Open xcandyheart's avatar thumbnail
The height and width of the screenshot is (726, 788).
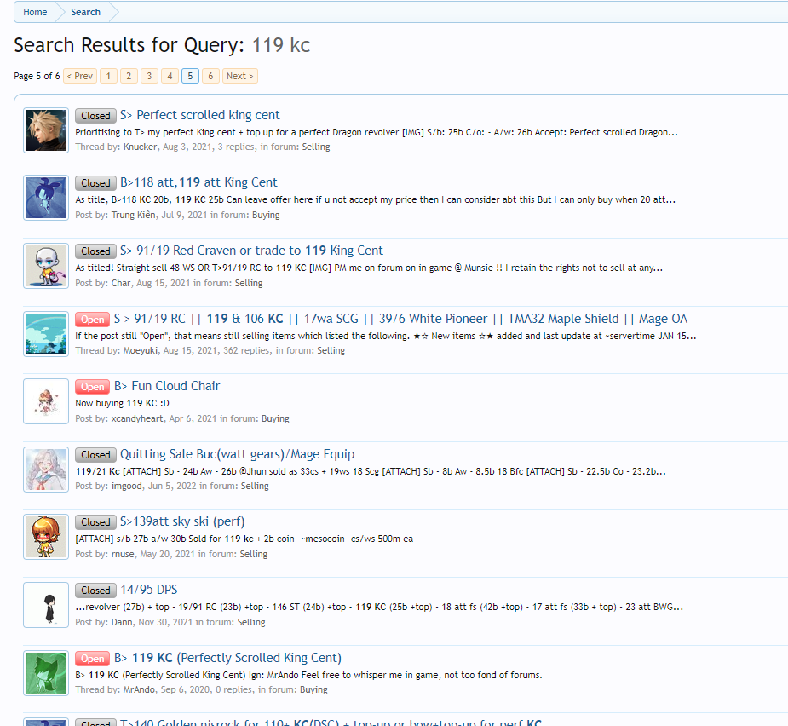point(46,401)
